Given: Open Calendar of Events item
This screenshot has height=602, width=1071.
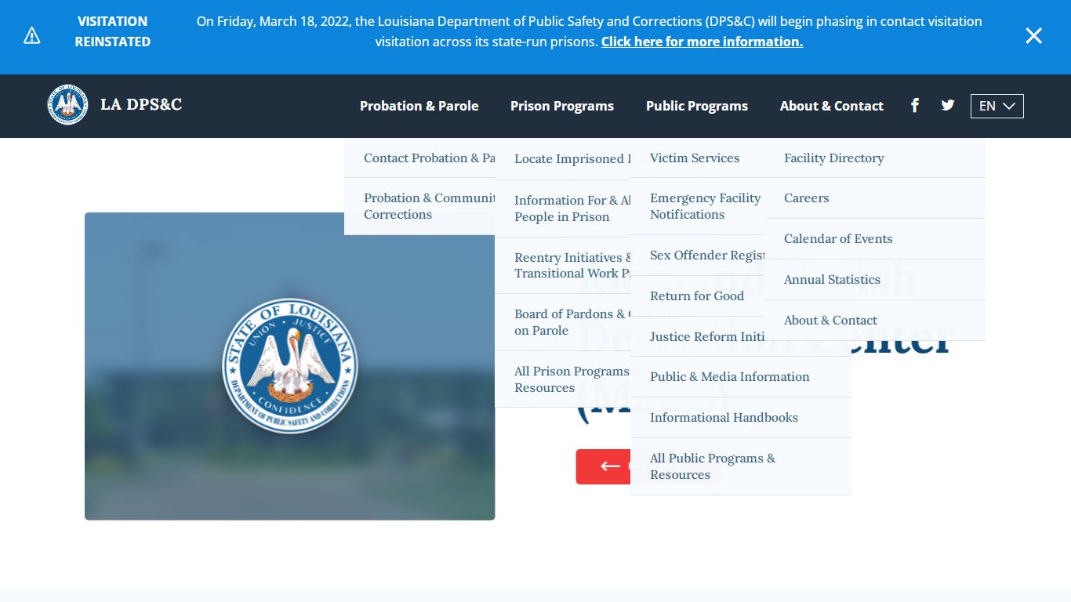Looking at the screenshot, I should pos(875,238).
